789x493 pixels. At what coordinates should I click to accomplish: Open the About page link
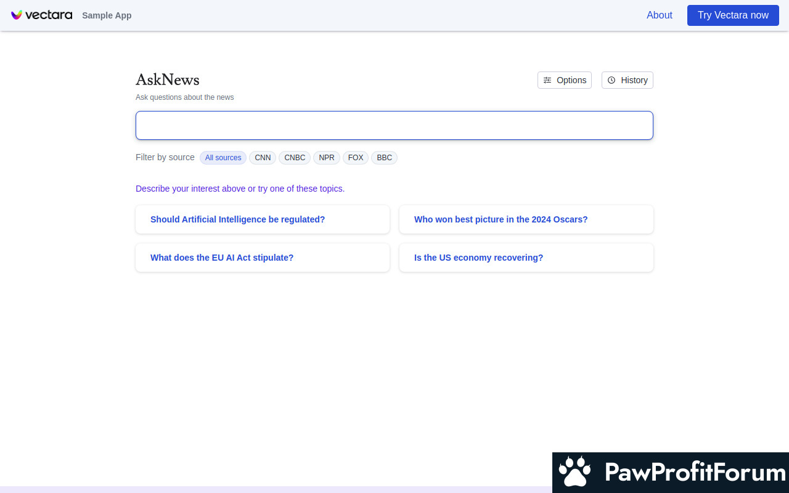(659, 15)
